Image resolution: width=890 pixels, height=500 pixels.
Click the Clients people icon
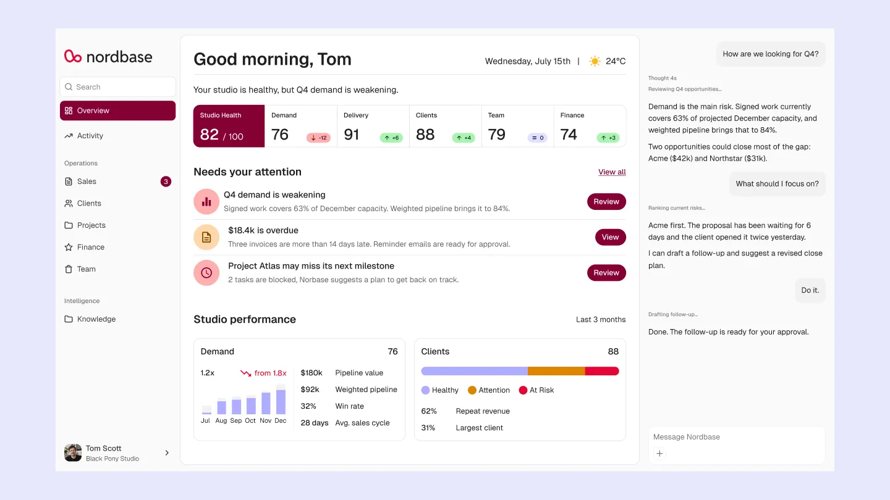(69, 203)
